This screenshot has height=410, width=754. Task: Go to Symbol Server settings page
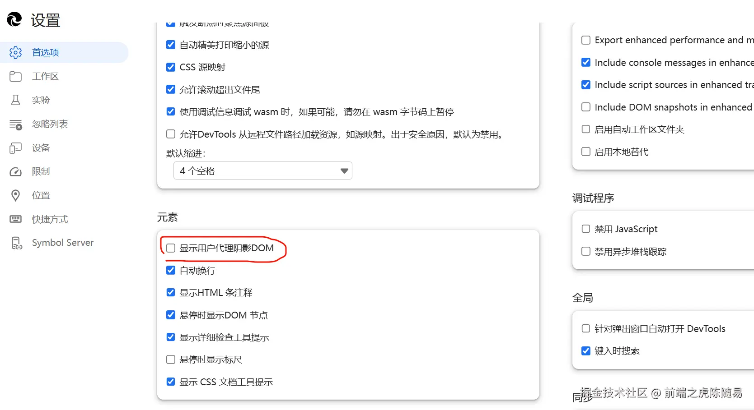coord(62,242)
